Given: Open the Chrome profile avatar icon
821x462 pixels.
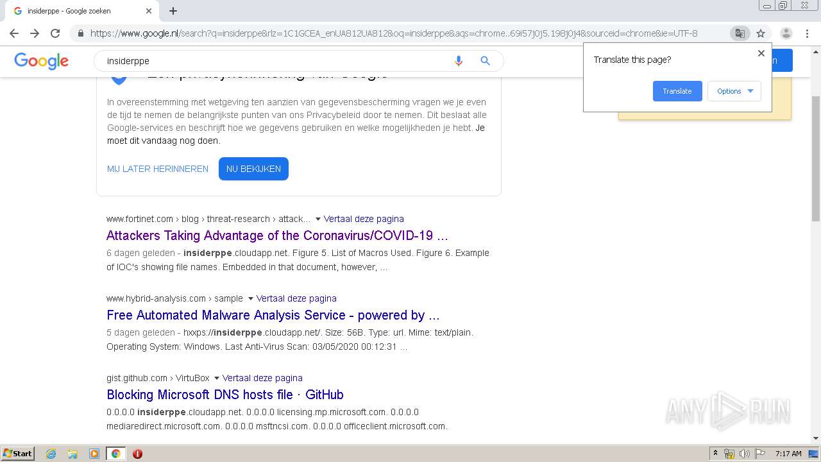Looking at the screenshot, I should pyautogui.click(x=786, y=33).
